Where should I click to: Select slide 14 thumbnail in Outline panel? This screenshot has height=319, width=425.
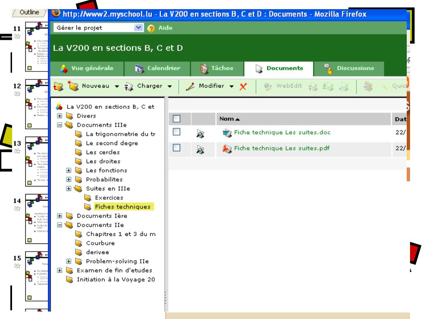(x=37, y=218)
